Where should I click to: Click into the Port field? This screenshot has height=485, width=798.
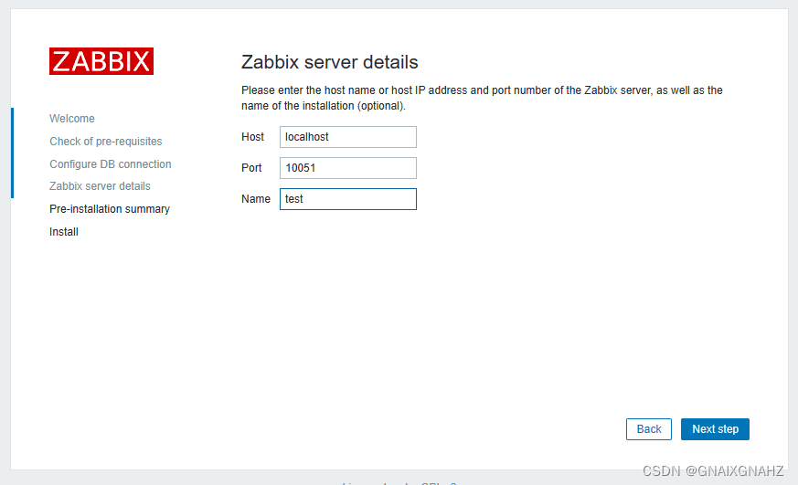(347, 168)
